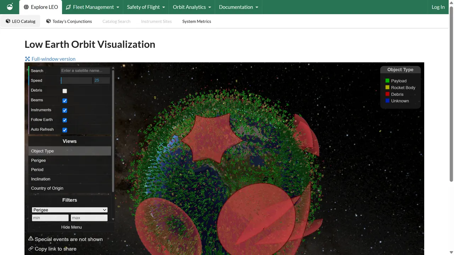Viewport: 454px width, 255px height.
Task: Click the Views section heading
Action: tap(70, 141)
